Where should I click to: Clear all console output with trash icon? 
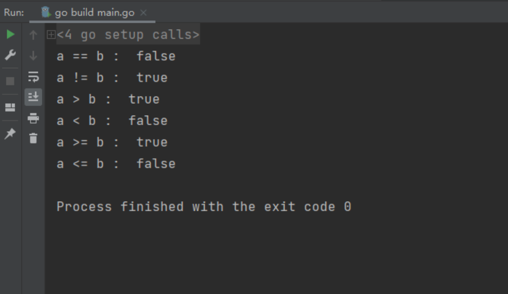pyautogui.click(x=33, y=138)
